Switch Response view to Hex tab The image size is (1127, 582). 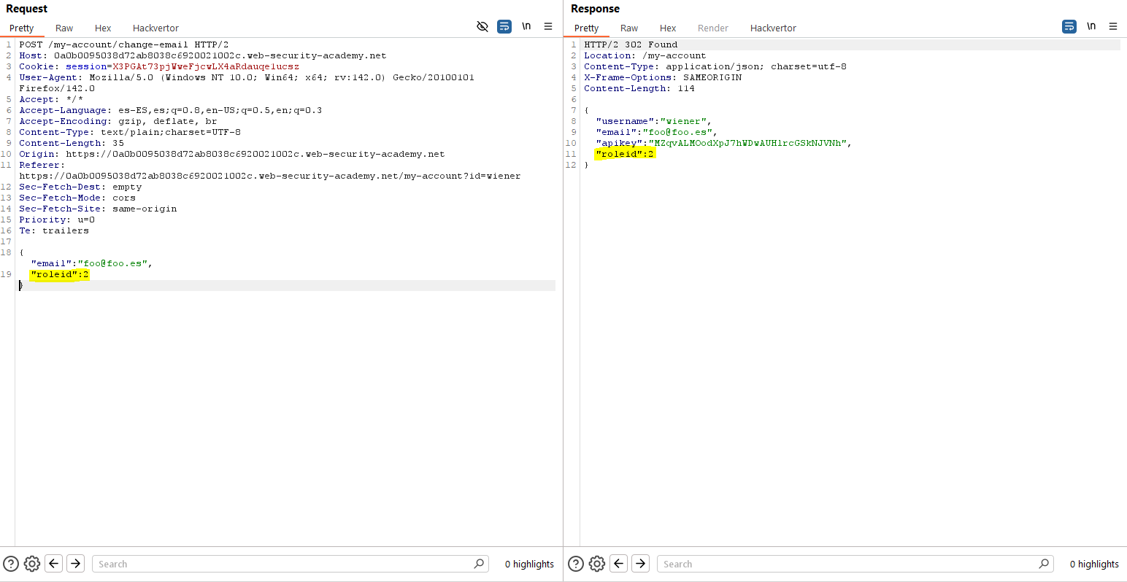click(x=668, y=28)
